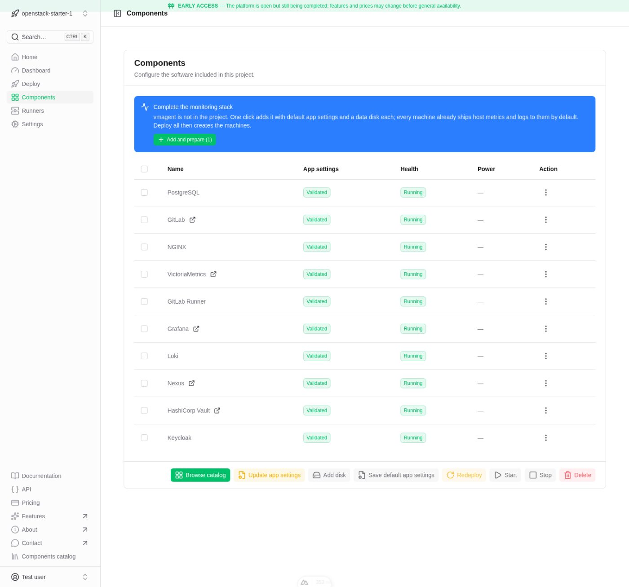Click Add and prepare (1) button

[185, 140]
